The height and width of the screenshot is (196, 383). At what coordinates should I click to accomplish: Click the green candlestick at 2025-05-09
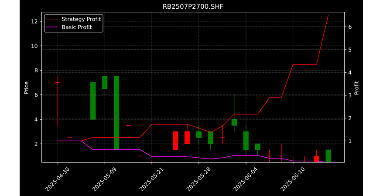[x=105, y=83]
